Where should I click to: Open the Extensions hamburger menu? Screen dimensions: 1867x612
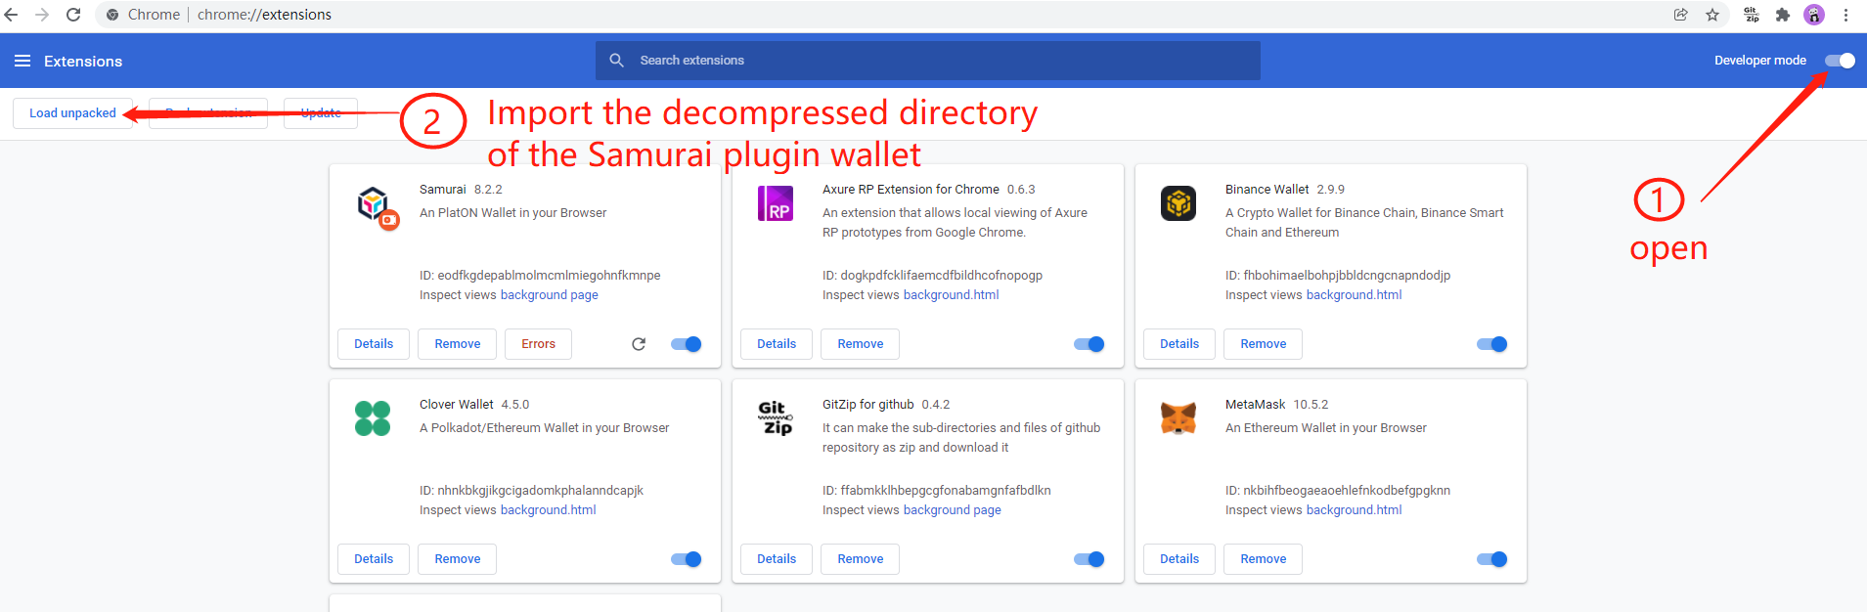click(22, 61)
